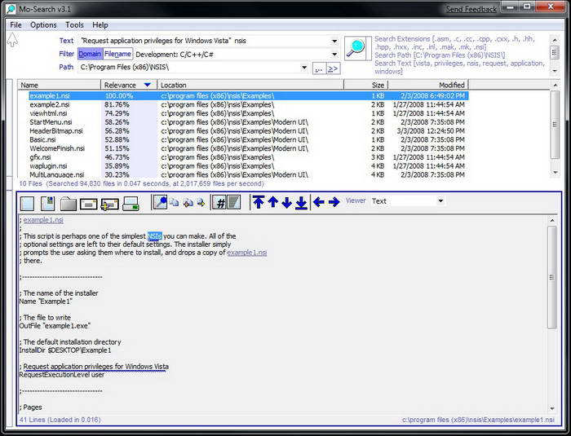
Task: Click the Mo-Search title bar app icon
Action: coord(11,9)
